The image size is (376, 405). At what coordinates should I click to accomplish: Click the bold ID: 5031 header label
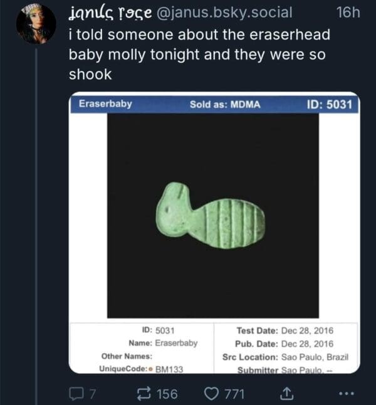pyautogui.click(x=332, y=104)
